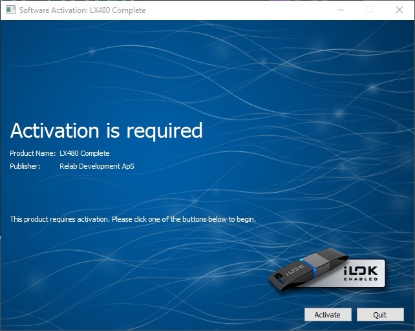Image resolution: width=415 pixels, height=331 pixels.
Task: Close the Software Activation window
Action: click(x=399, y=10)
